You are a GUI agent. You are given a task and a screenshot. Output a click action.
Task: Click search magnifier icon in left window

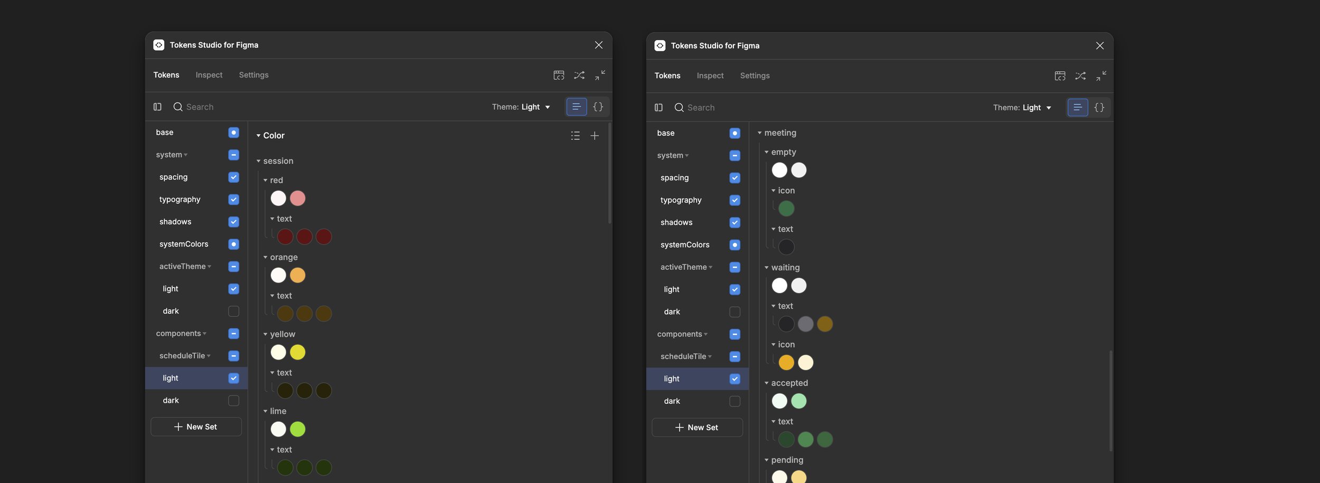click(x=178, y=107)
